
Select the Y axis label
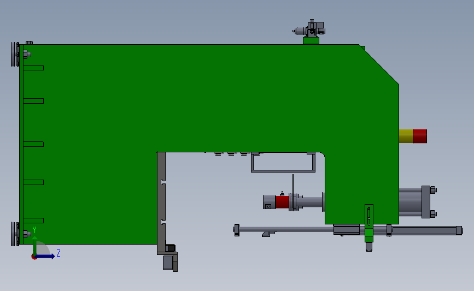(34, 230)
